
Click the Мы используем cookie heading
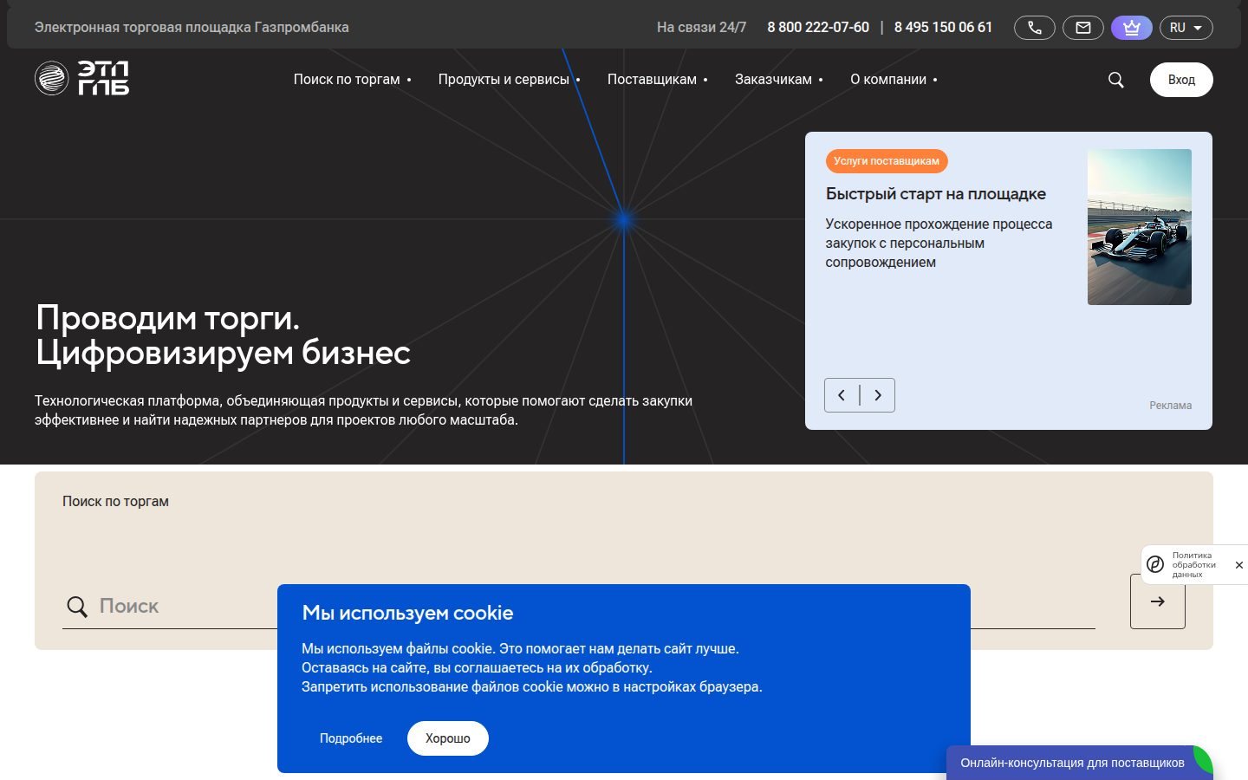click(407, 613)
